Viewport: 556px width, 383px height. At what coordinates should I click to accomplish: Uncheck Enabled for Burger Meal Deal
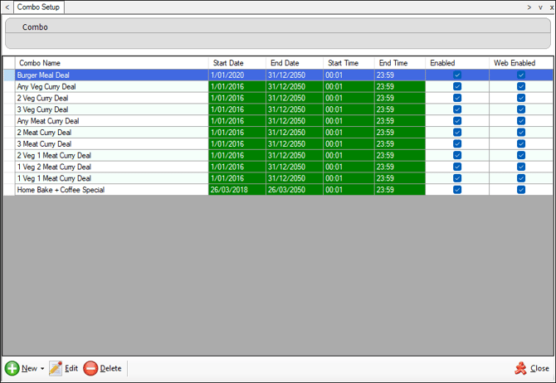click(x=457, y=75)
